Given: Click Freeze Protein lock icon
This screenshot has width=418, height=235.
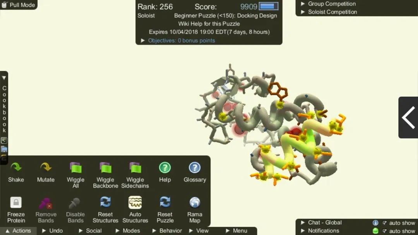Looking at the screenshot, I should 16,203.
